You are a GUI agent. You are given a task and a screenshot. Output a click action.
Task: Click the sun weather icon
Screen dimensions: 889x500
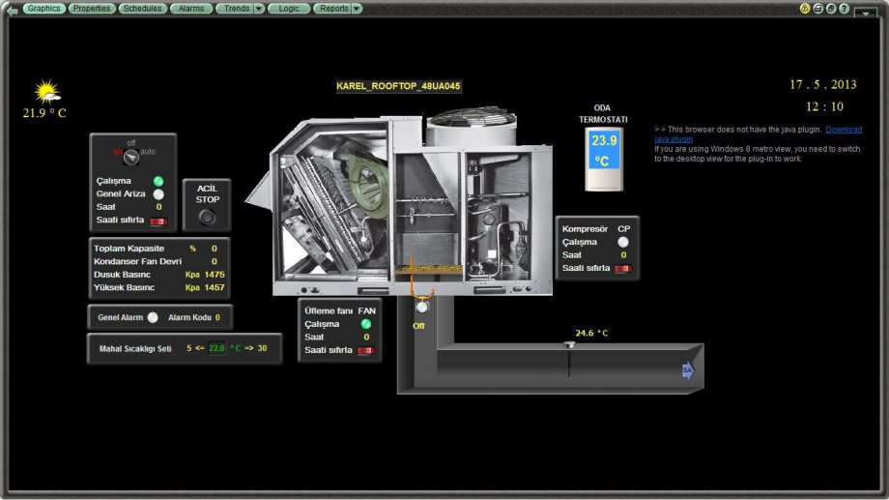(x=46, y=92)
